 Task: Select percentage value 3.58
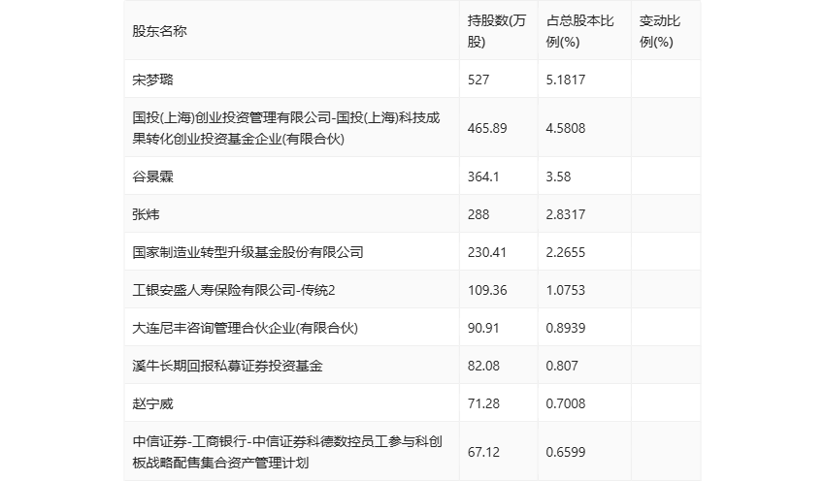coord(558,176)
